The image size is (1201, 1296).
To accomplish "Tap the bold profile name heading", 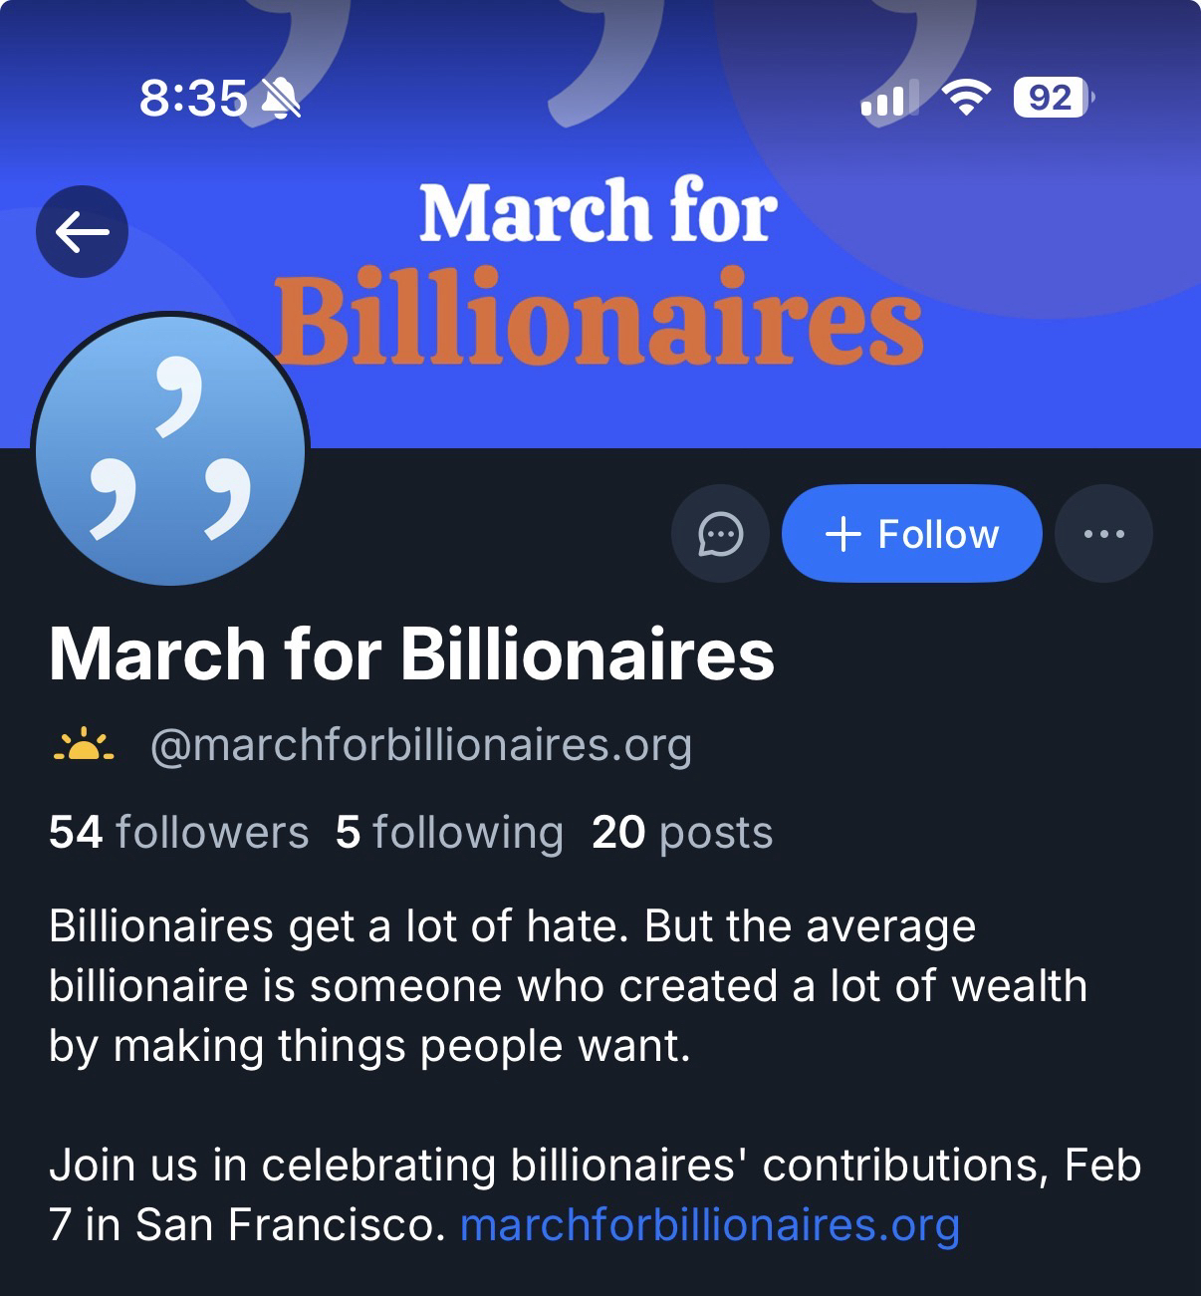I will coord(411,654).
